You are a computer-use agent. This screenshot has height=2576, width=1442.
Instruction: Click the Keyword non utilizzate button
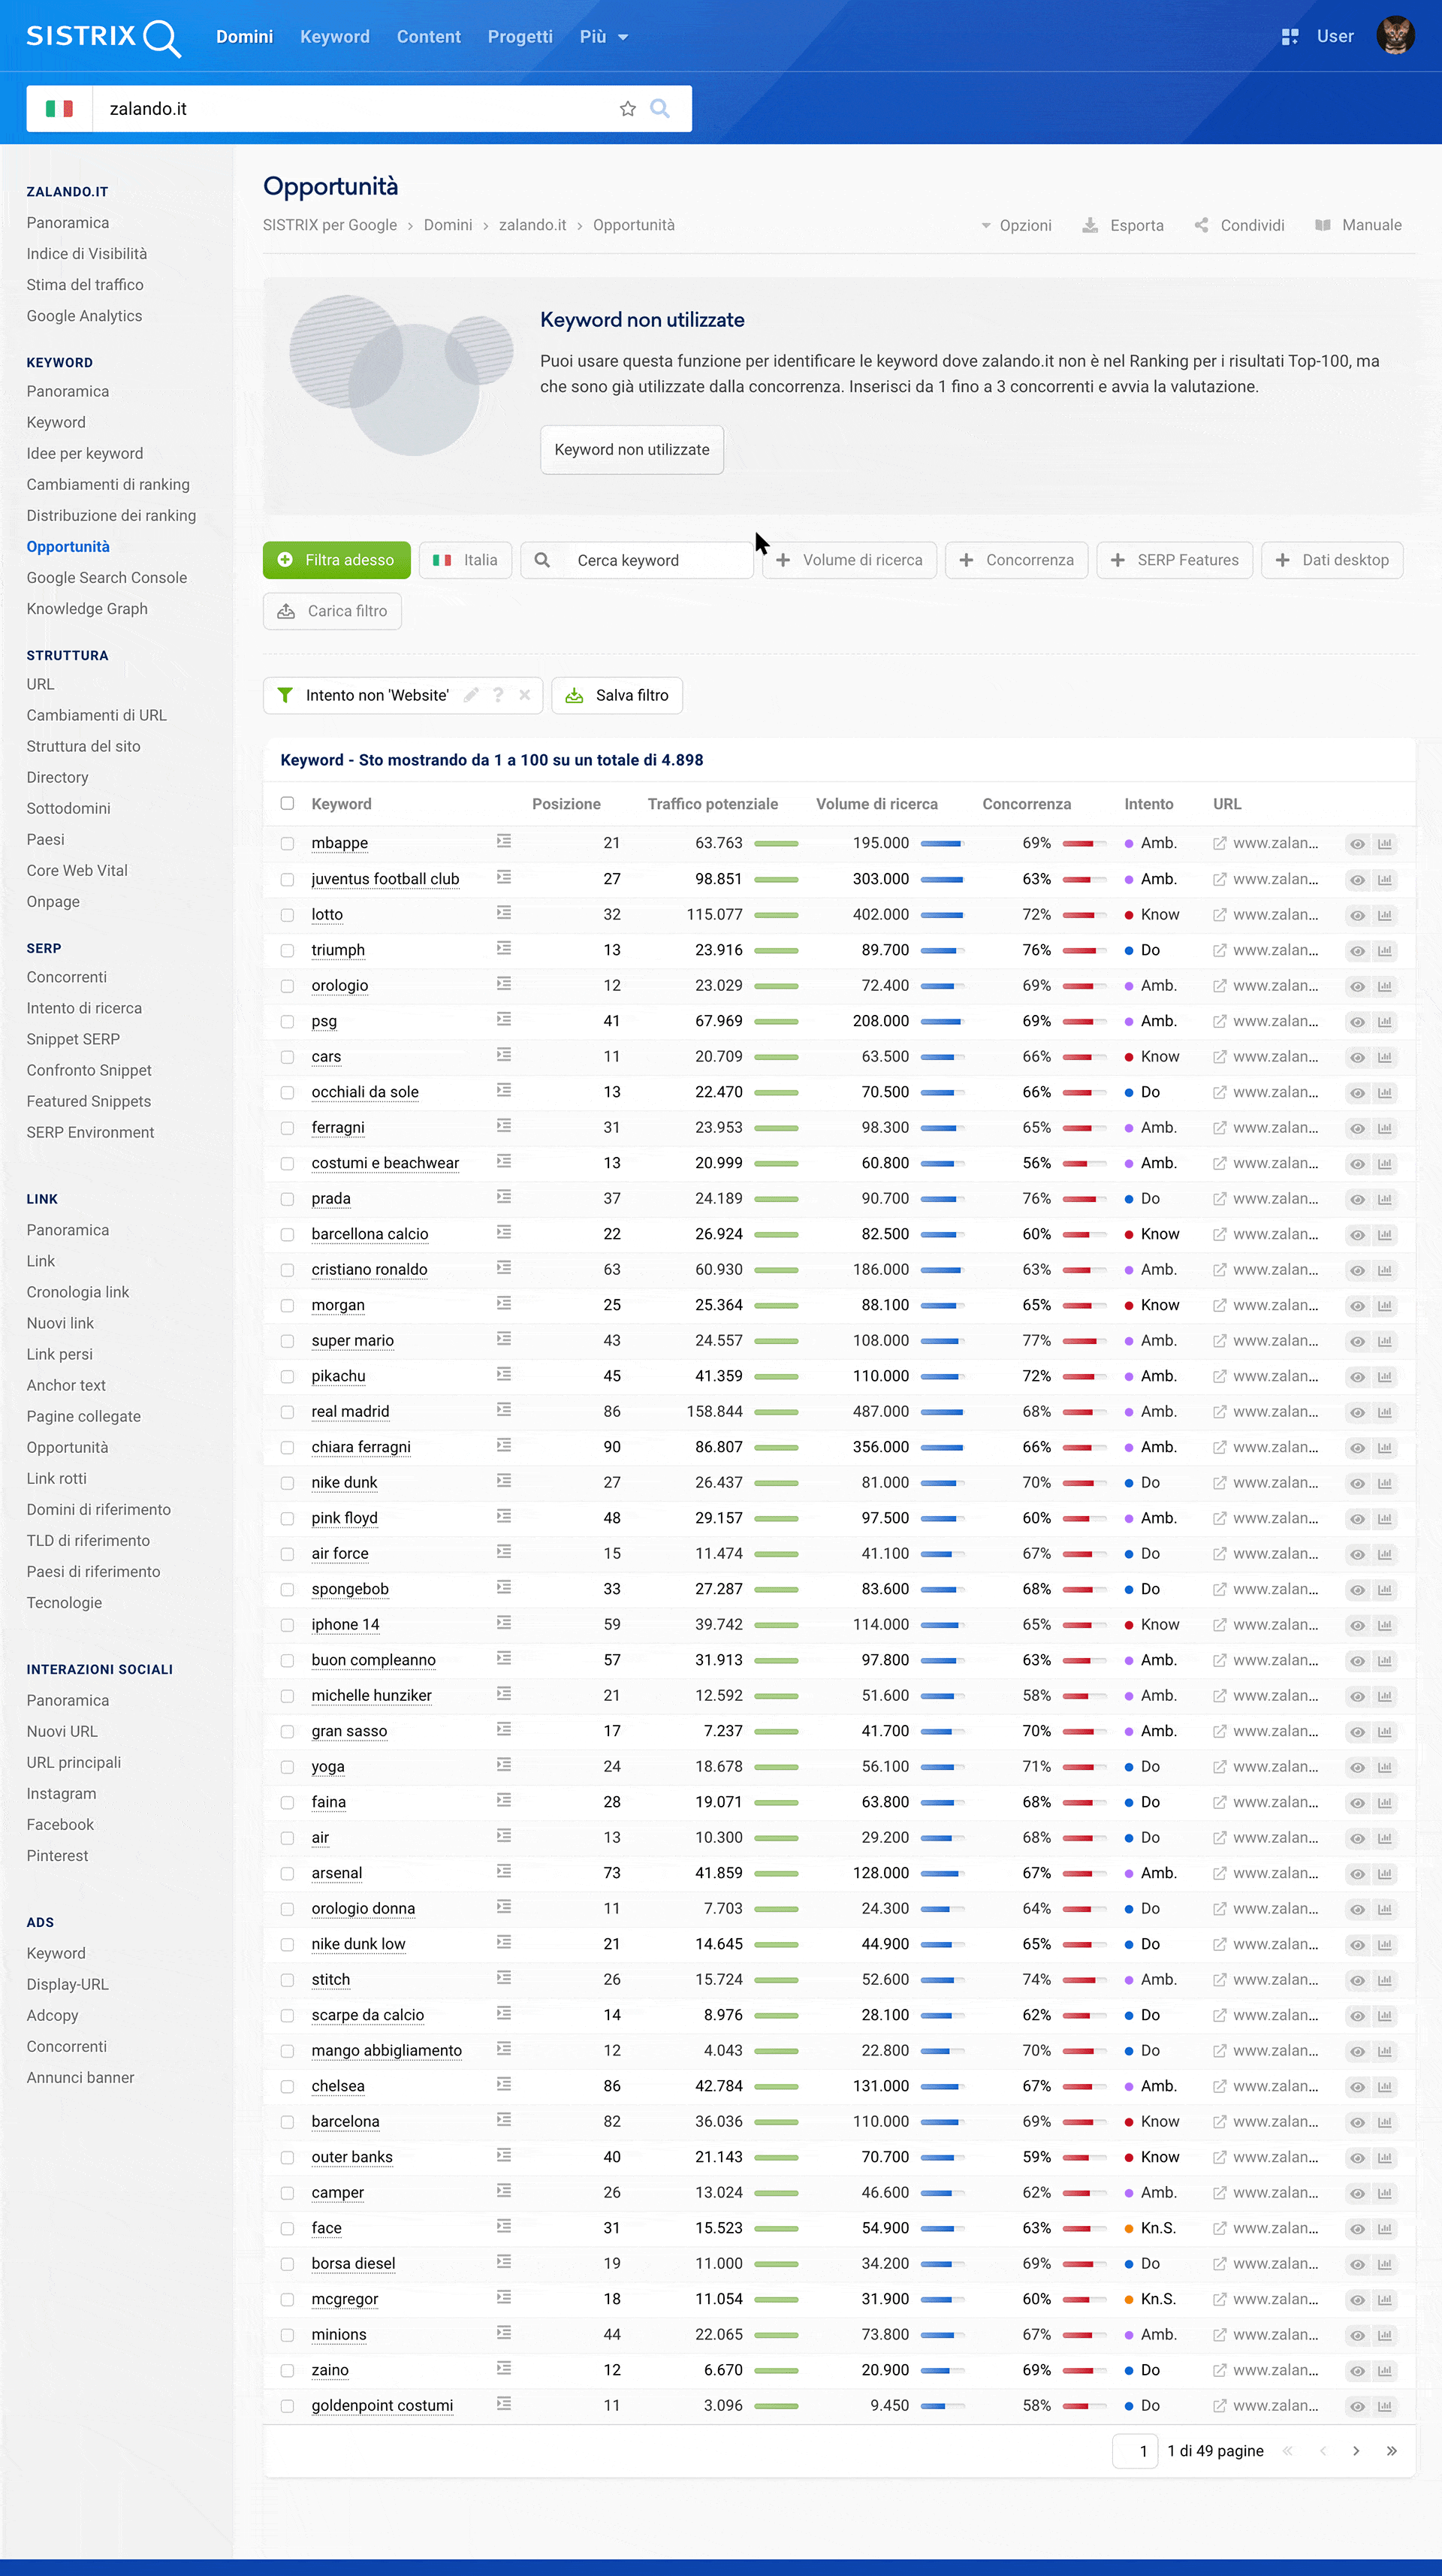point(632,450)
